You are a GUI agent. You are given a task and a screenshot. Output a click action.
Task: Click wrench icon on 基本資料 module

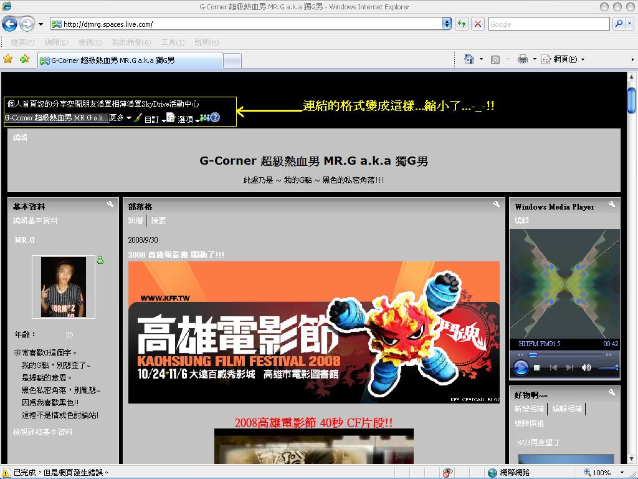pos(110,204)
